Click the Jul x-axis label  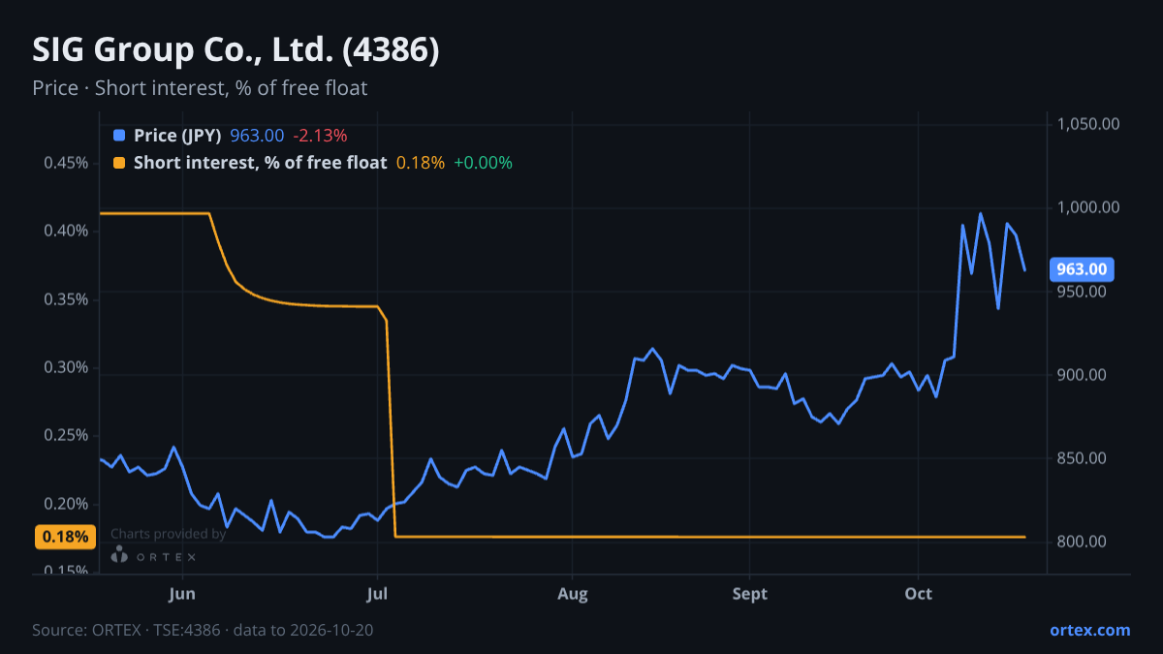378,593
